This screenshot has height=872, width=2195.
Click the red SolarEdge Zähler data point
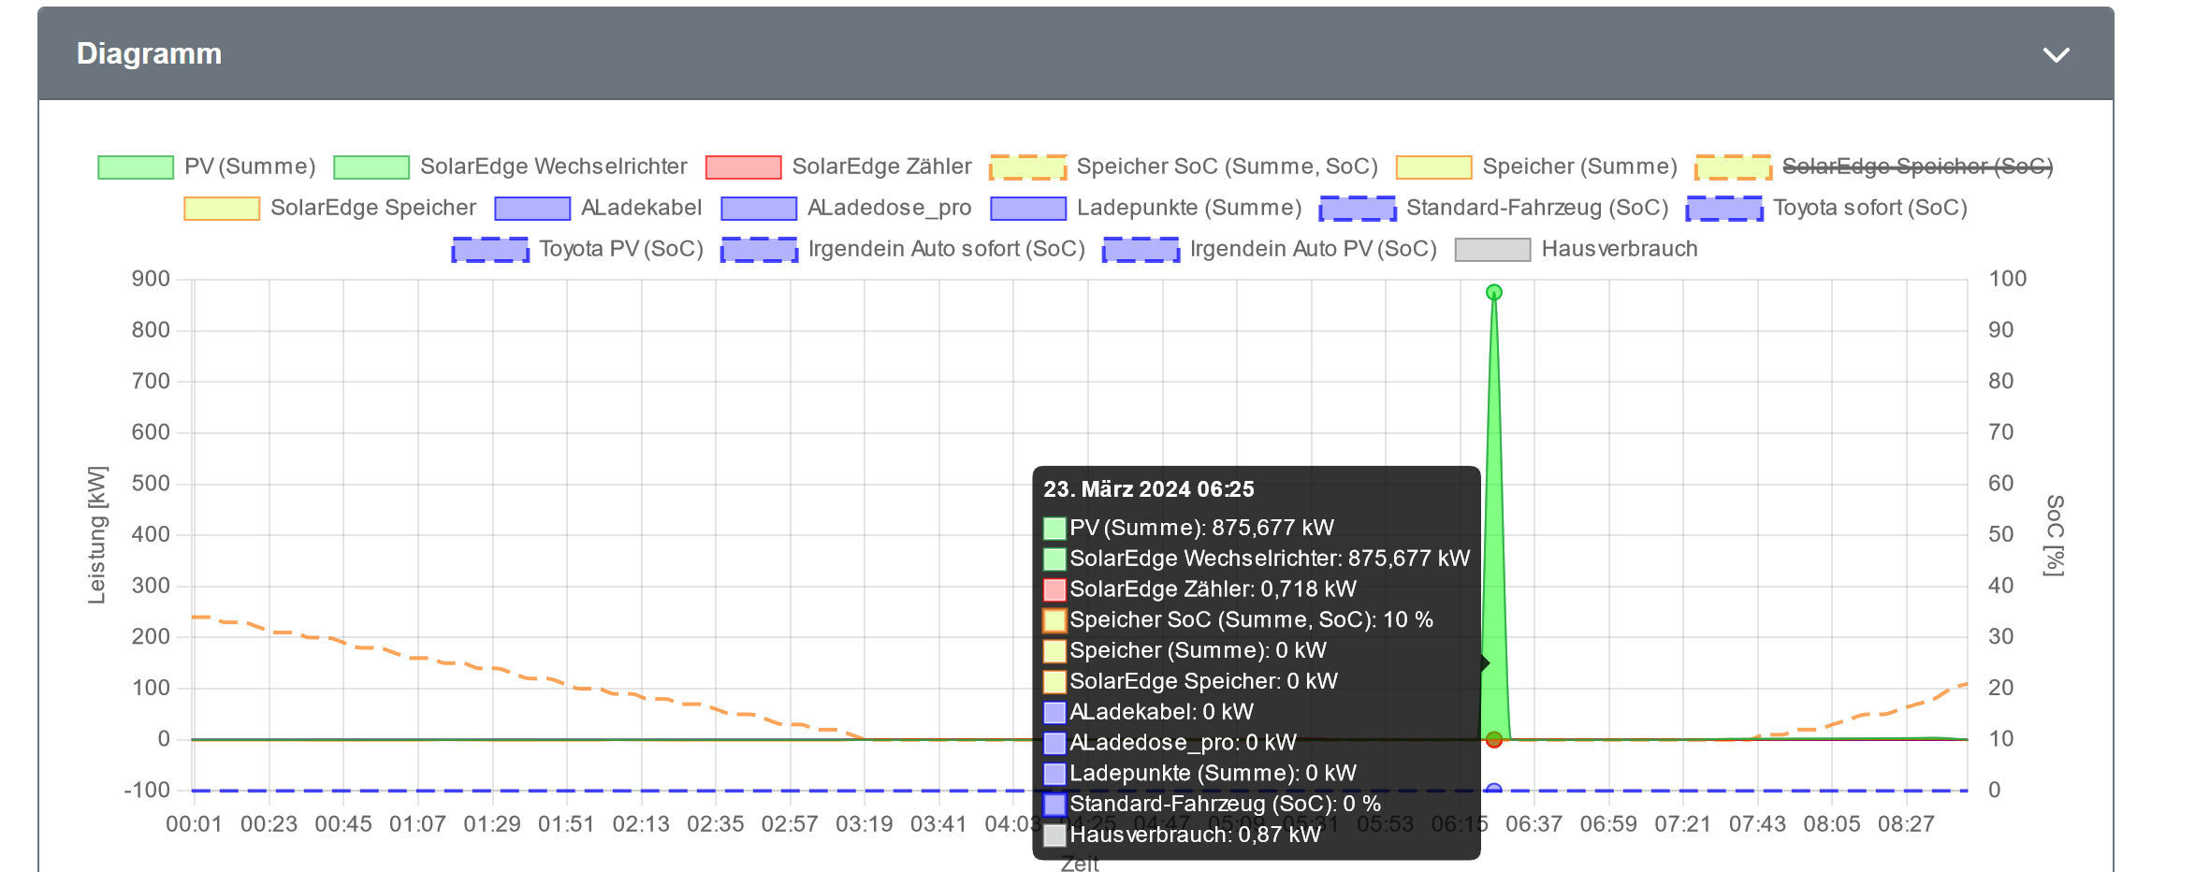tap(1494, 740)
